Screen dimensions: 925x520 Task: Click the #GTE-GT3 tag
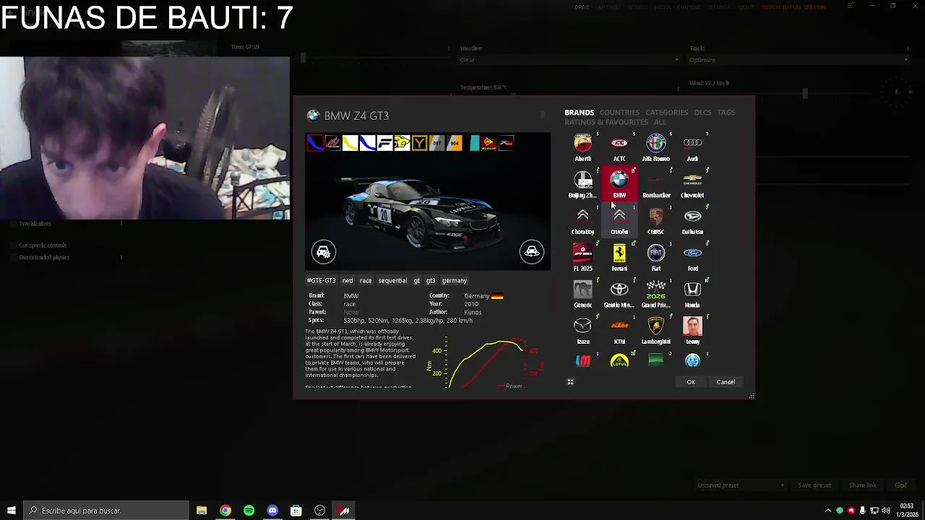click(x=321, y=280)
